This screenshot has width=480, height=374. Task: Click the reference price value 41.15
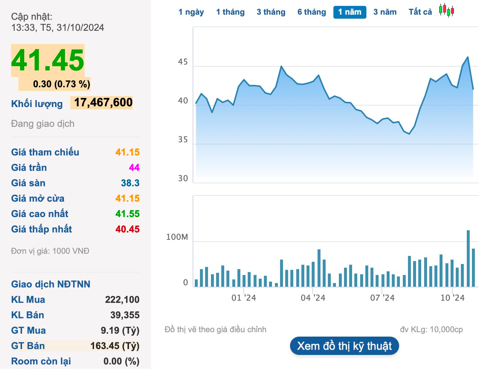tap(128, 152)
